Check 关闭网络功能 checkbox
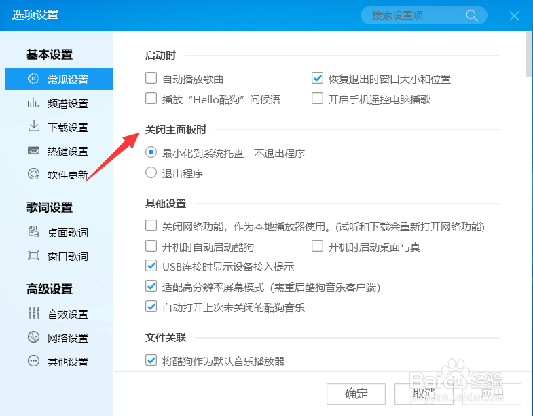The width and height of the screenshot is (533, 416). tap(151, 226)
